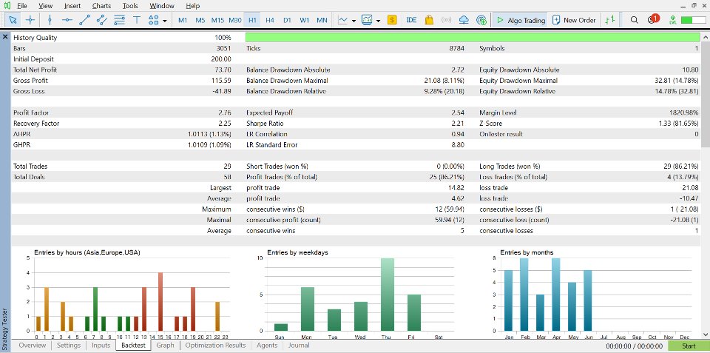
Task: Select the arrow cursor tool
Action: click(13, 20)
